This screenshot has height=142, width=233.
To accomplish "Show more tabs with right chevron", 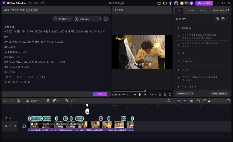I will point(229,10).
